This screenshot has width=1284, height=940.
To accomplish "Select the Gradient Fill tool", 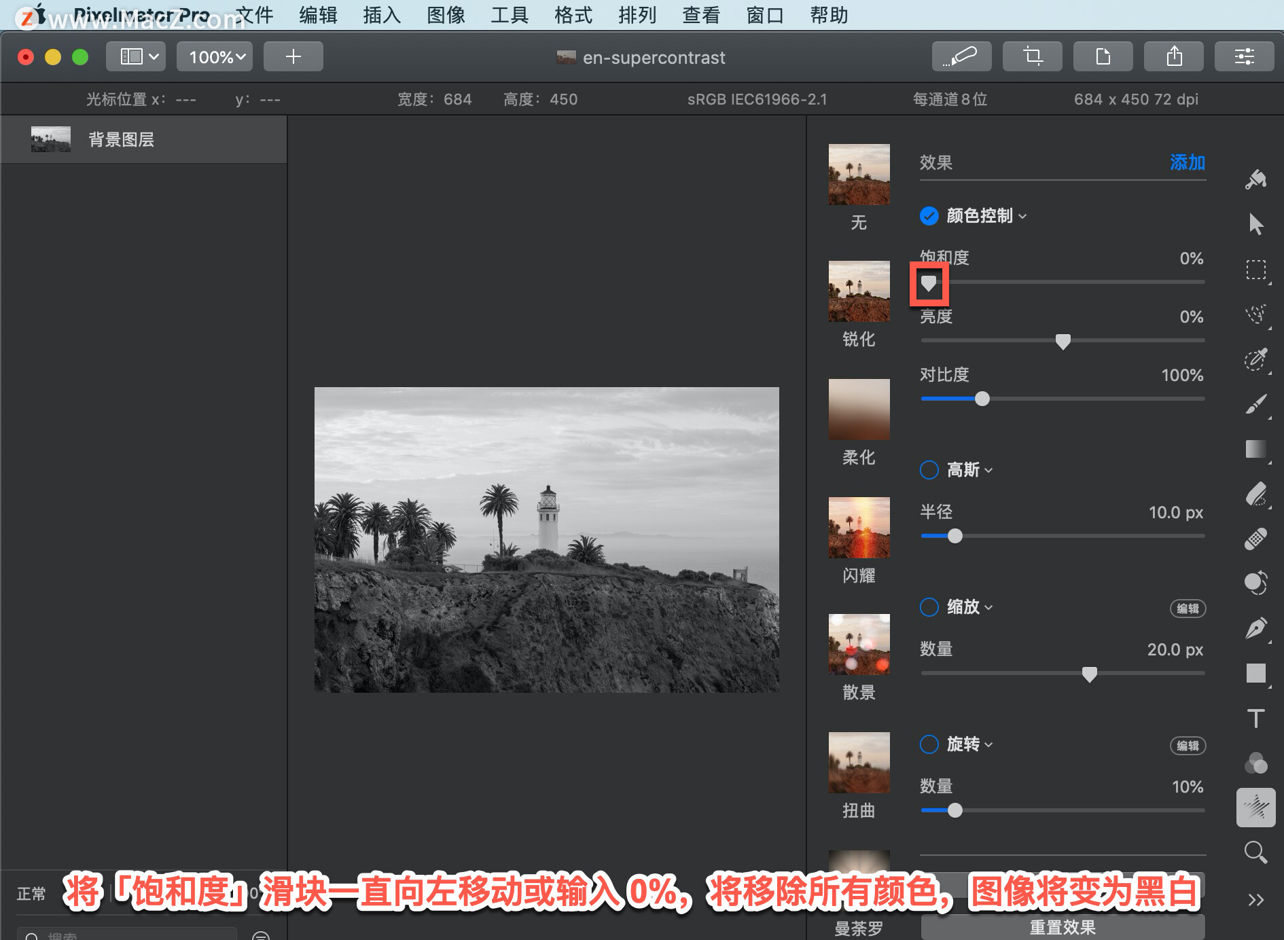I will 1255,449.
